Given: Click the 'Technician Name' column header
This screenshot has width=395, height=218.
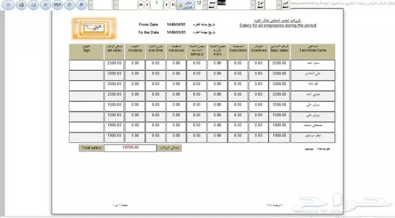Looking at the screenshot, I should [313, 52].
